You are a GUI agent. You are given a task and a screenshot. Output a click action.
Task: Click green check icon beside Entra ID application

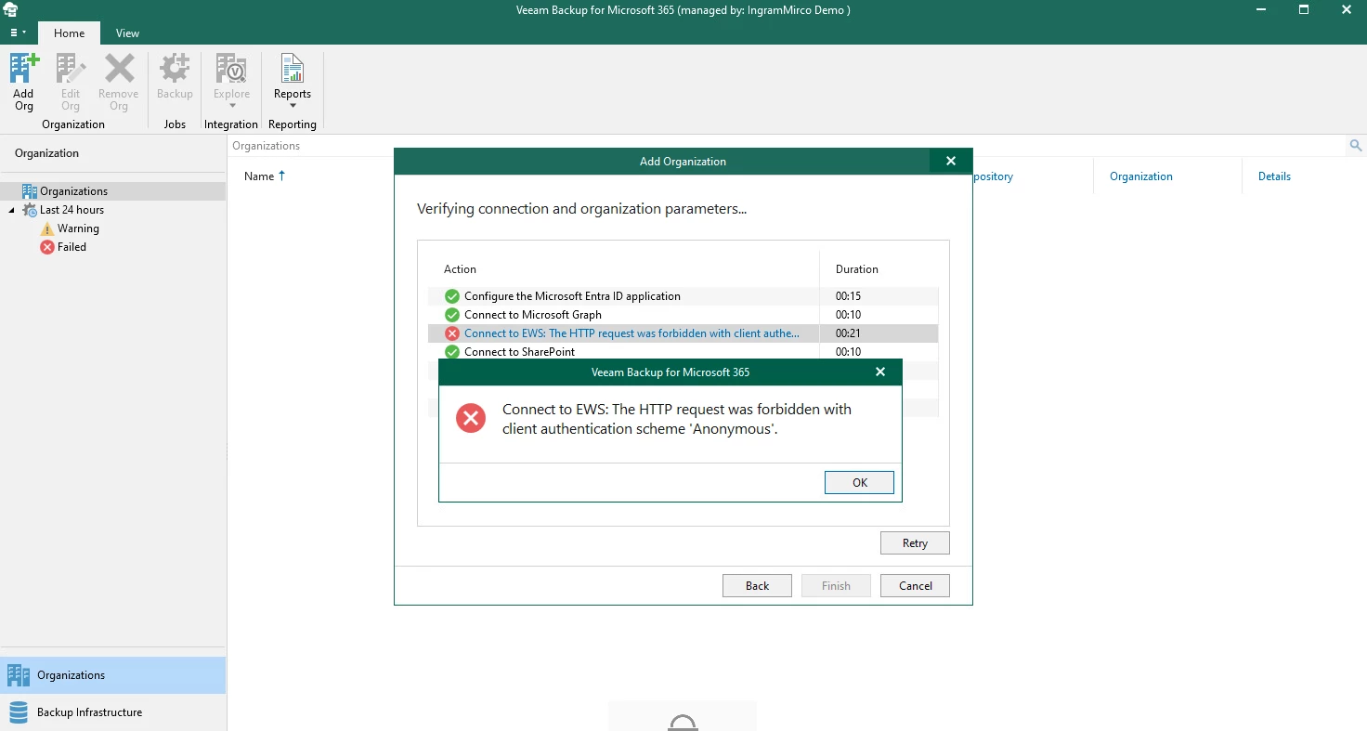coord(452,296)
